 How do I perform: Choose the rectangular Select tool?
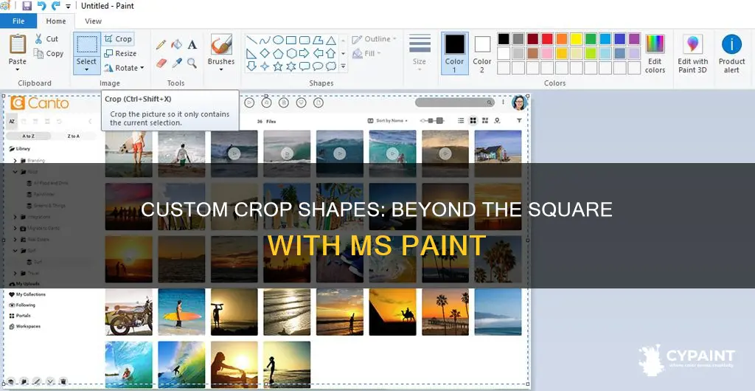click(87, 44)
